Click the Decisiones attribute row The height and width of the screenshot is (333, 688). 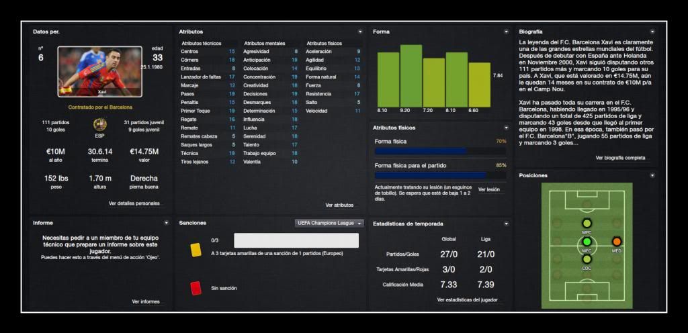pyautogui.click(x=271, y=94)
